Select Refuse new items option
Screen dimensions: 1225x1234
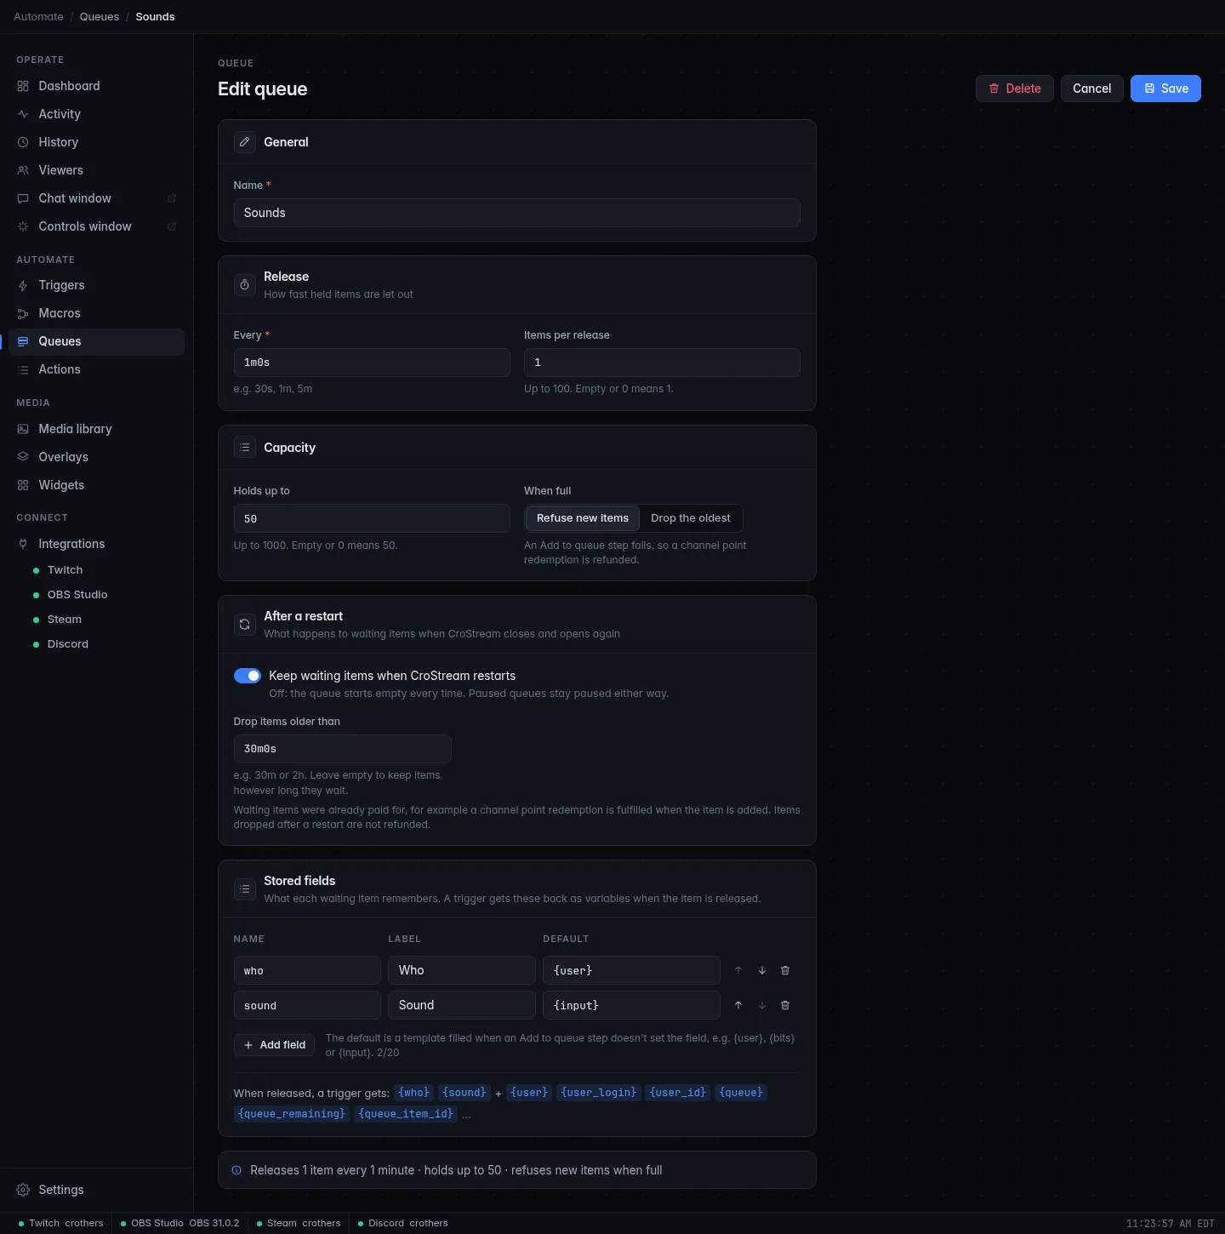pos(583,518)
